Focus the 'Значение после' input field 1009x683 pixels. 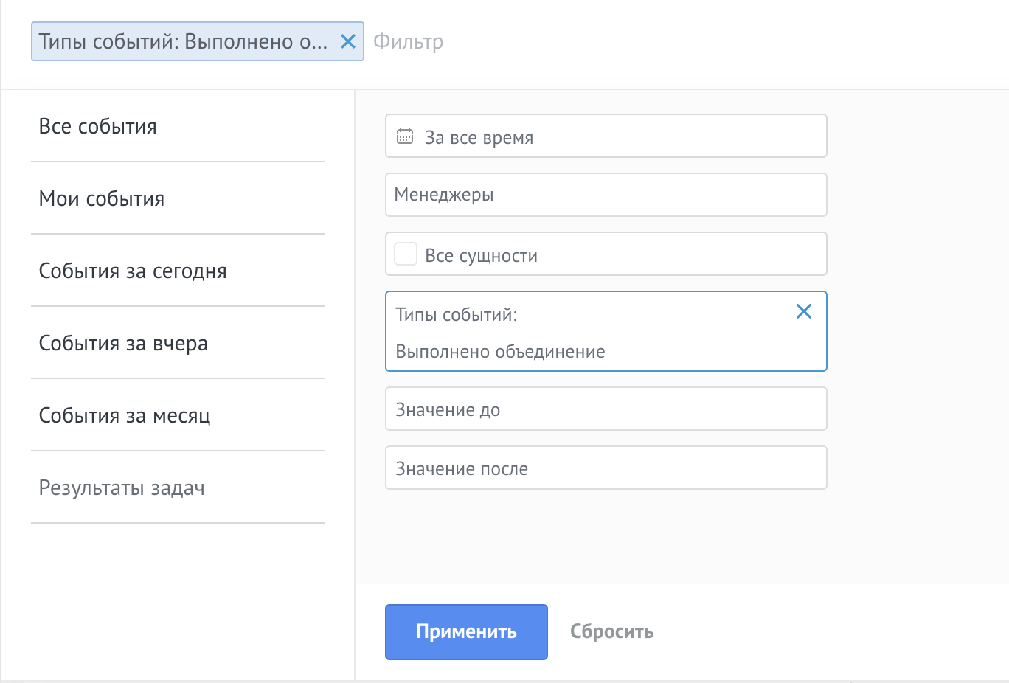pos(606,468)
